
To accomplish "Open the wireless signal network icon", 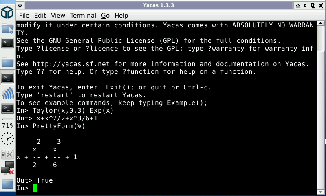I will tap(8, 93).
